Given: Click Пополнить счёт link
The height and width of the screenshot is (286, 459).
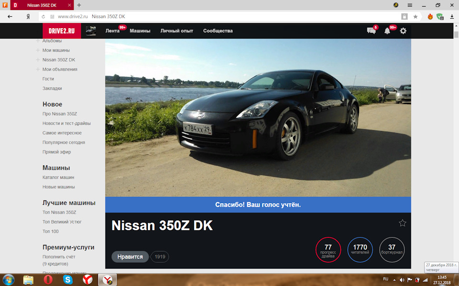Looking at the screenshot, I should [59, 257].
